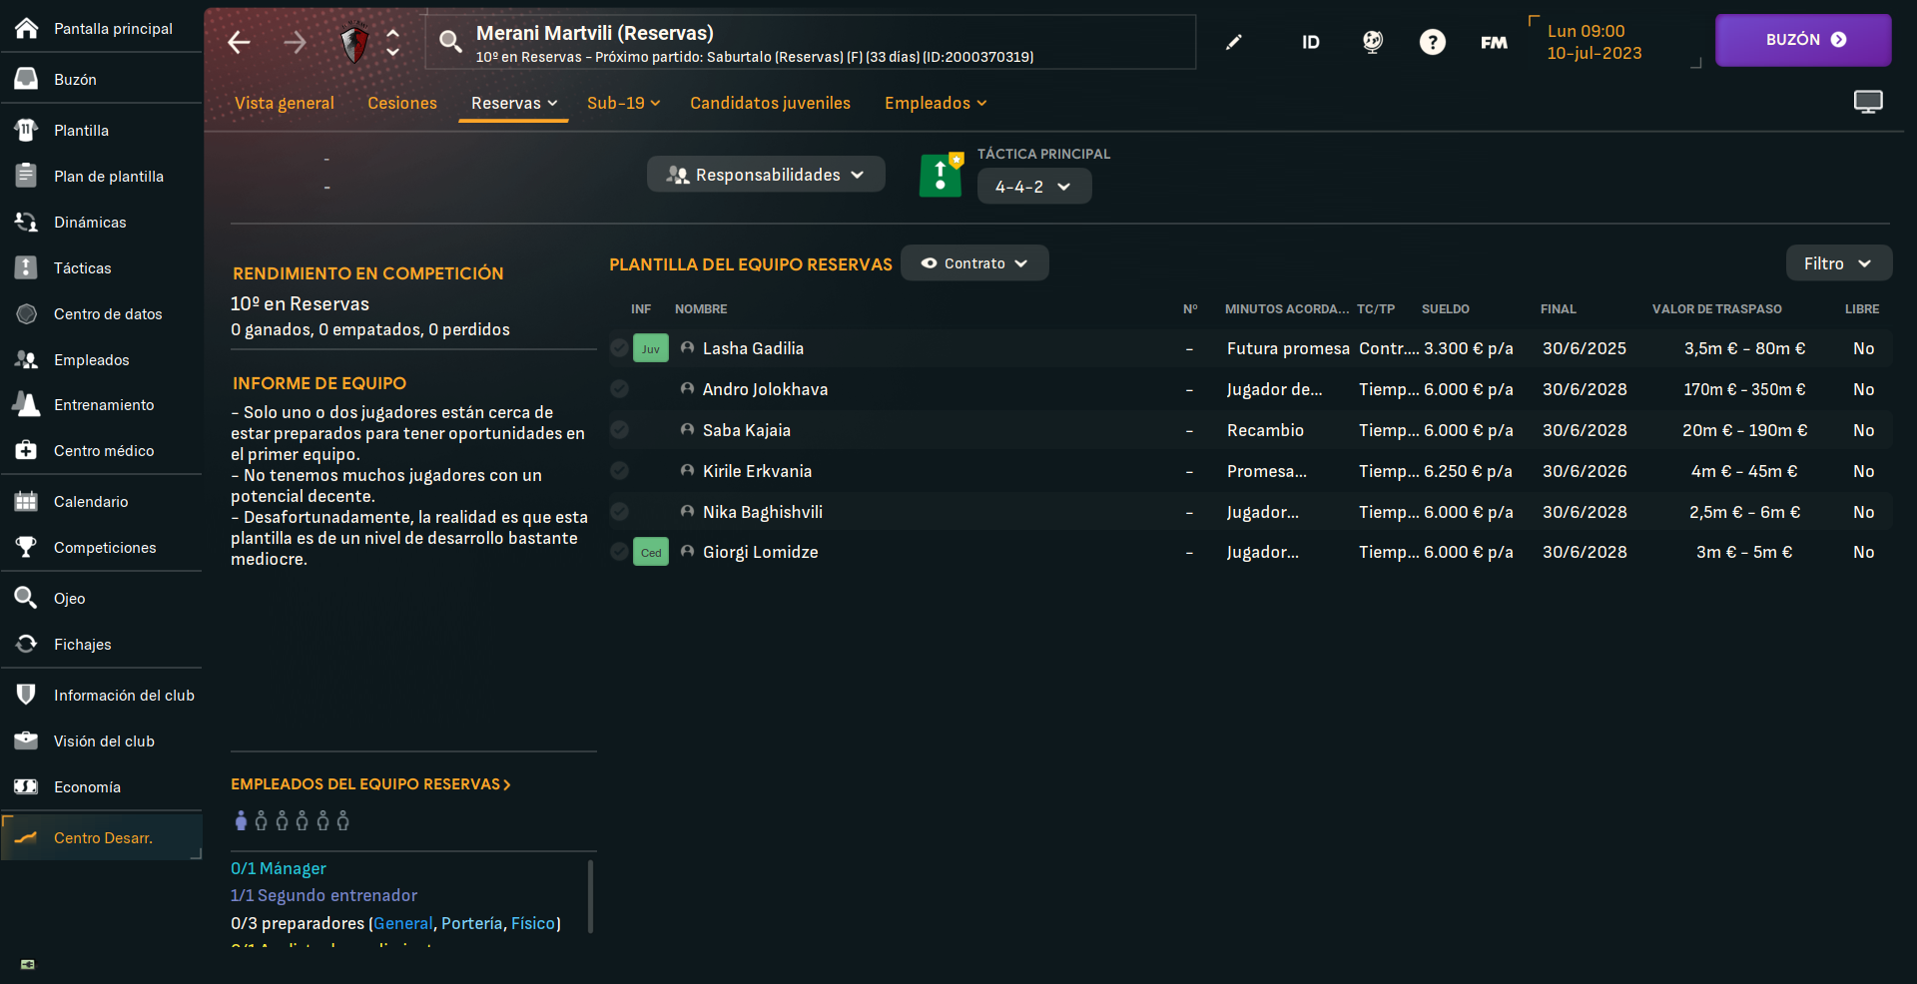
Task: Click the monitor display icon
Action: pyautogui.click(x=1868, y=102)
